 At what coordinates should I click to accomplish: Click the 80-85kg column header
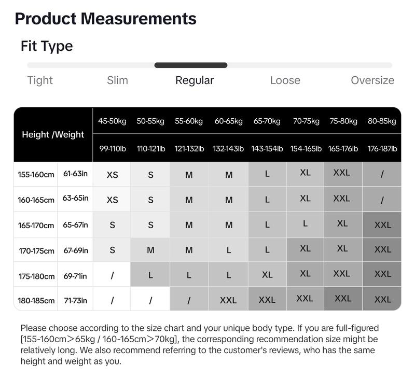[382, 121]
